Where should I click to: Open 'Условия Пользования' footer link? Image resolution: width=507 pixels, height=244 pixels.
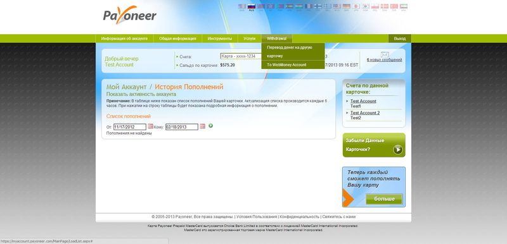[257, 217]
